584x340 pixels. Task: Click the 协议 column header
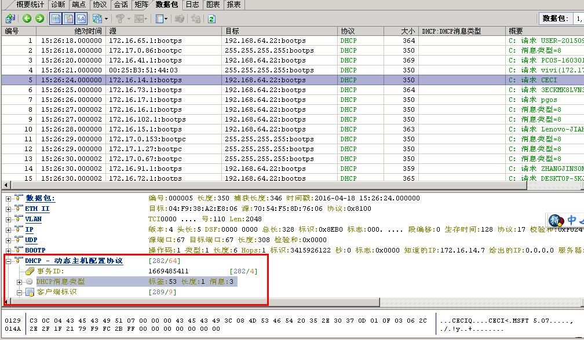pyautogui.click(x=360, y=31)
